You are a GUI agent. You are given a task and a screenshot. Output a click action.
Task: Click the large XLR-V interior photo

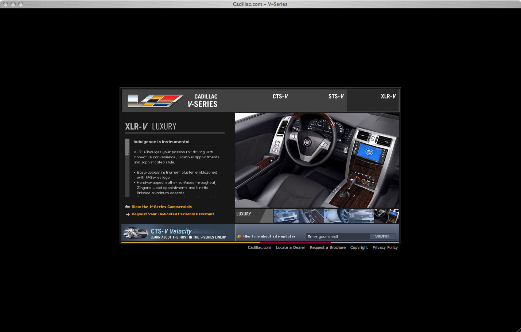(317, 160)
